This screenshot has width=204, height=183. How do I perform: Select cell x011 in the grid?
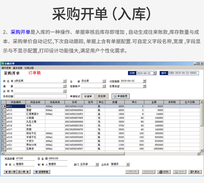(16, 106)
